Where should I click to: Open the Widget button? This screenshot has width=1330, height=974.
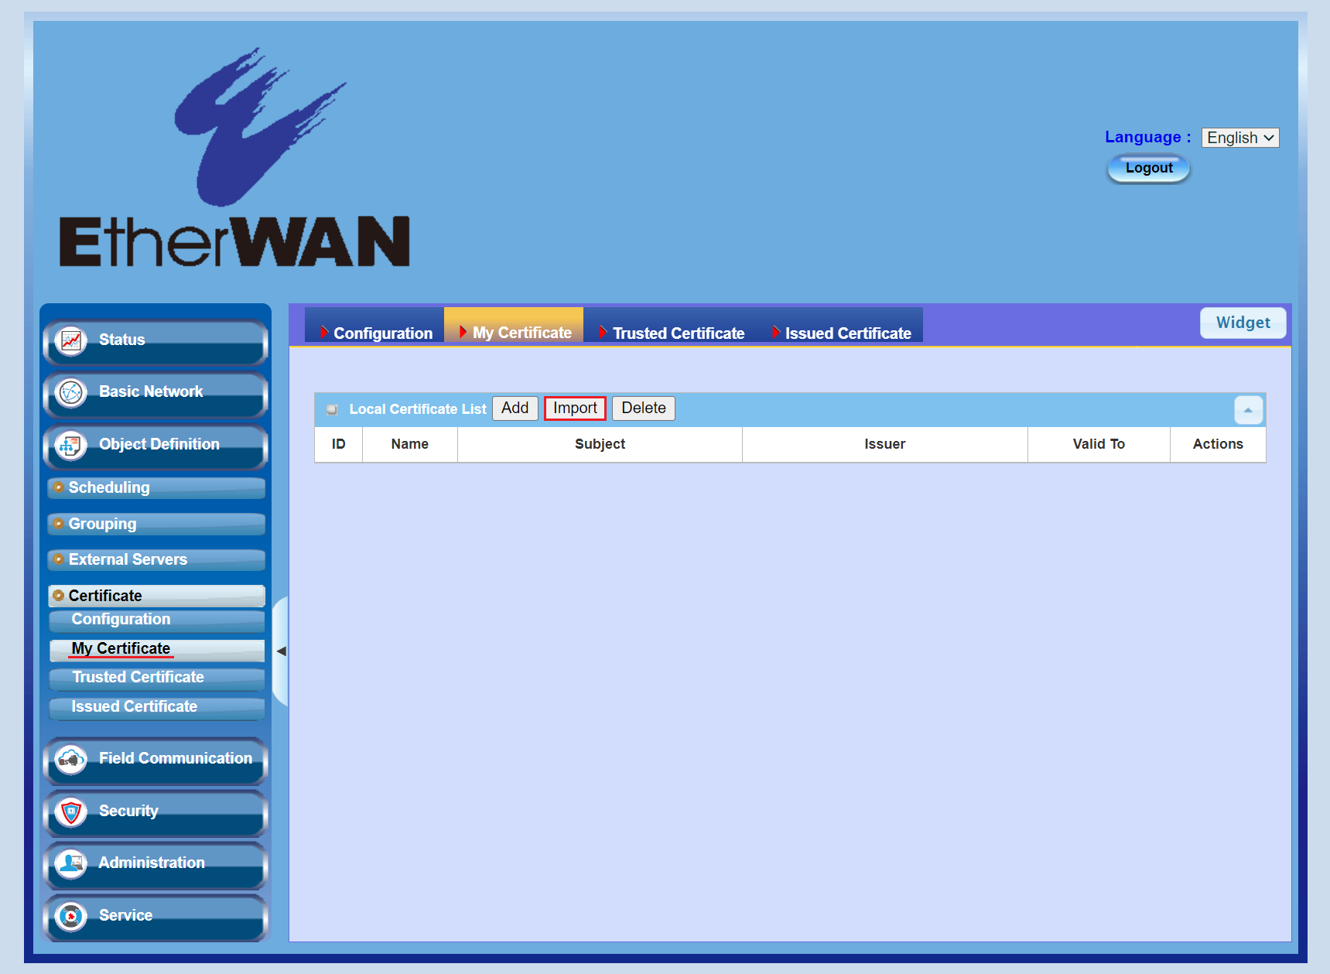(1243, 323)
